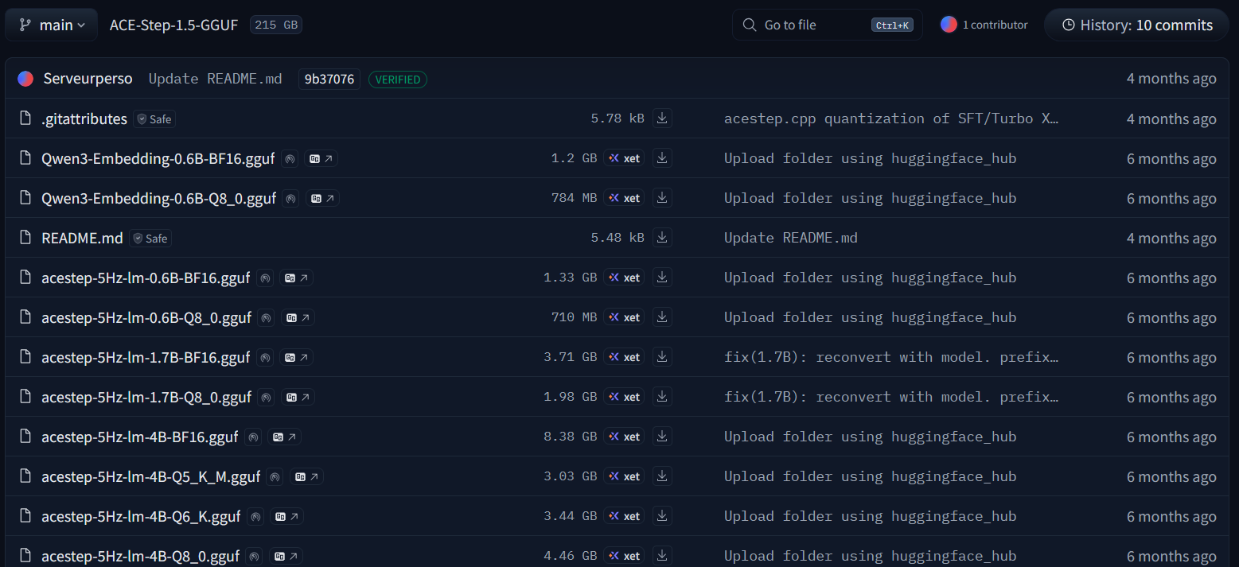Open the acestep-5Hz-lm-4B-BF16.gguf file
1239x567 pixels.
click(139, 437)
